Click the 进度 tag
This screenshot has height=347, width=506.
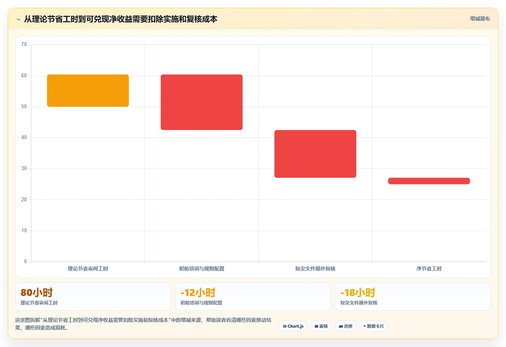(345, 326)
